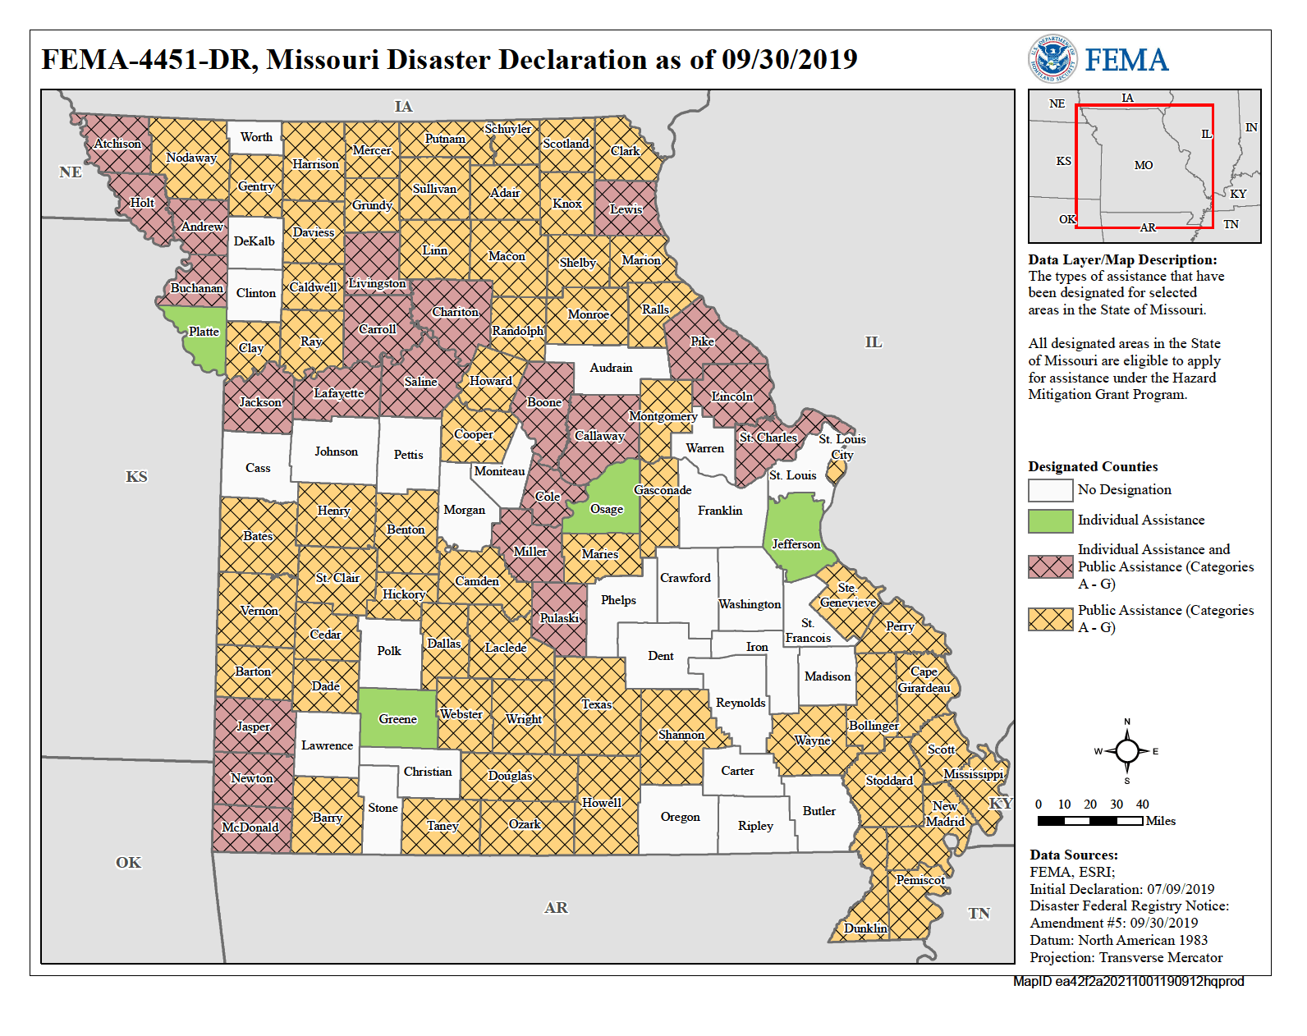Click the 'Jasper' county label

253,727
